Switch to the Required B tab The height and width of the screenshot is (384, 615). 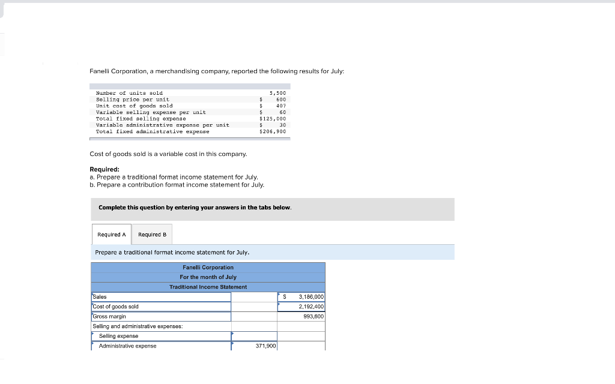[152, 234]
